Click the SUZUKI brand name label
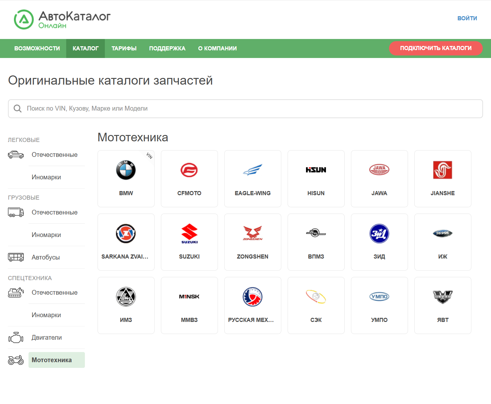The width and height of the screenshot is (491, 404). [189, 257]
